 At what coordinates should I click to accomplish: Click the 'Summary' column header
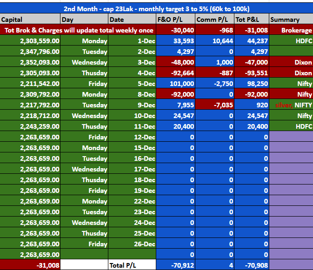pyautogui.click(x=291, y=20)
